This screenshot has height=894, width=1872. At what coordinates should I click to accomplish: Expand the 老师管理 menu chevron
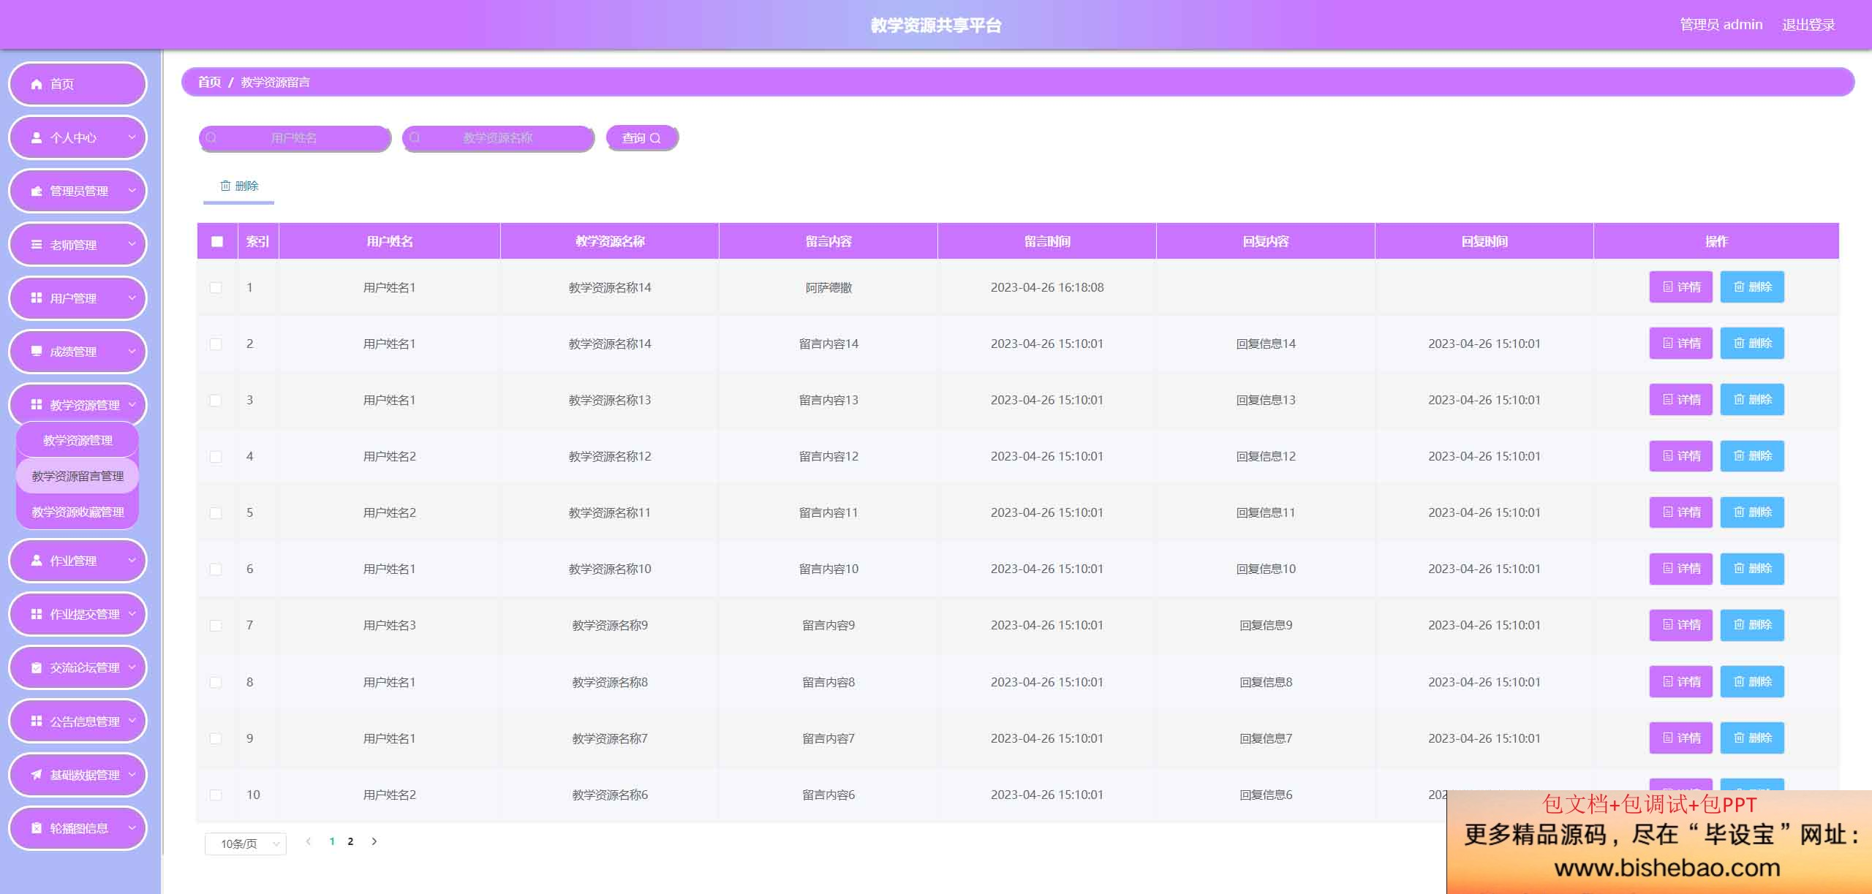point(132,244)
